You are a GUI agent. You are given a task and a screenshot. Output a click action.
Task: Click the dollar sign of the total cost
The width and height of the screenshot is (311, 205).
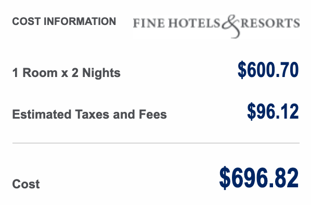[225, 178]
